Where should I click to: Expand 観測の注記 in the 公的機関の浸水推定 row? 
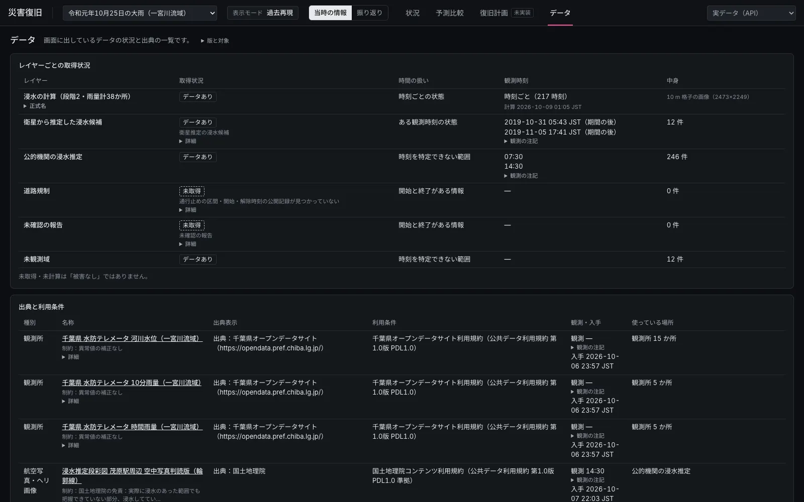tap(521, 176)
